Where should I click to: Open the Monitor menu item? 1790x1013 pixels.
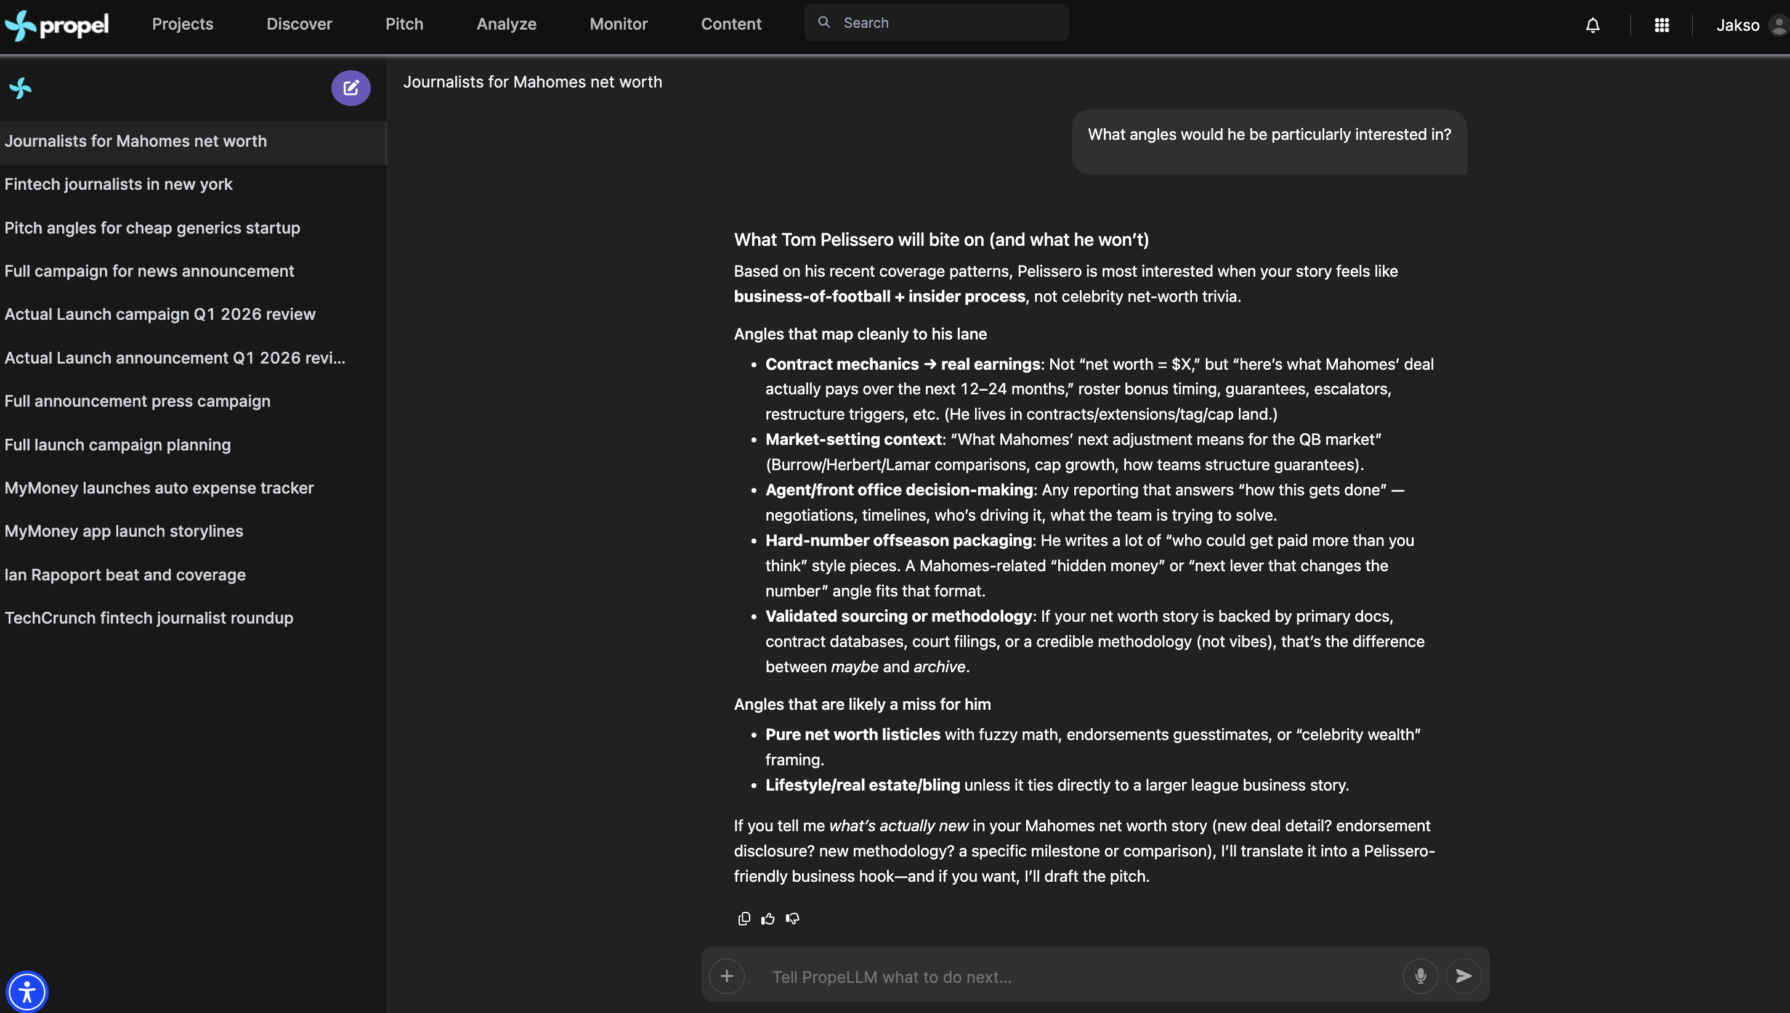(x=618, y=23)
